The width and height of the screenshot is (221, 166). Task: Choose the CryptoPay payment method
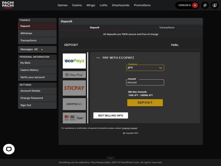tap(74, 104)
